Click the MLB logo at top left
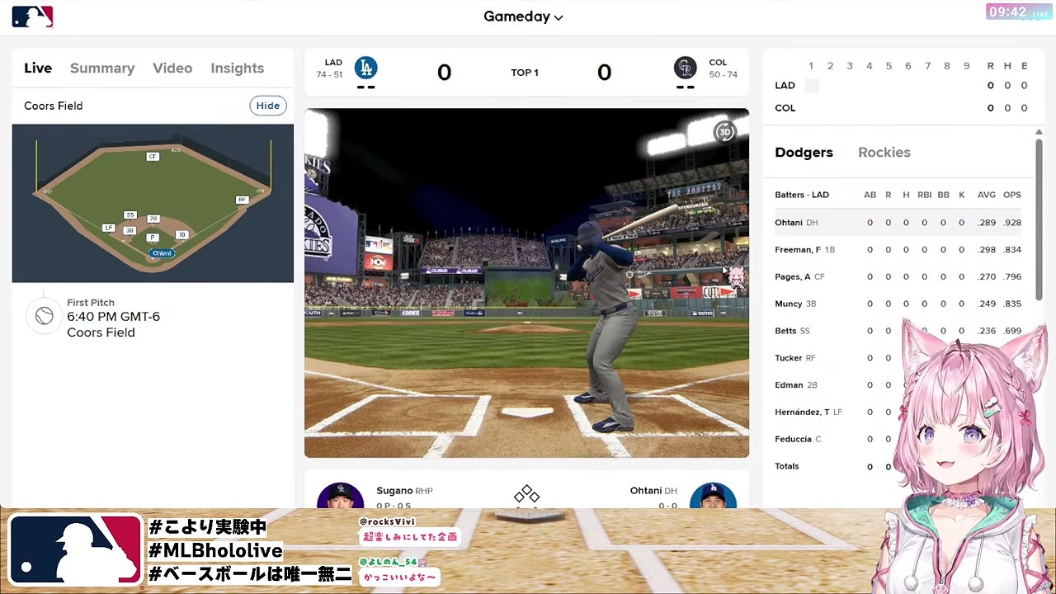 pyautogui.click(x=32, y=16)
